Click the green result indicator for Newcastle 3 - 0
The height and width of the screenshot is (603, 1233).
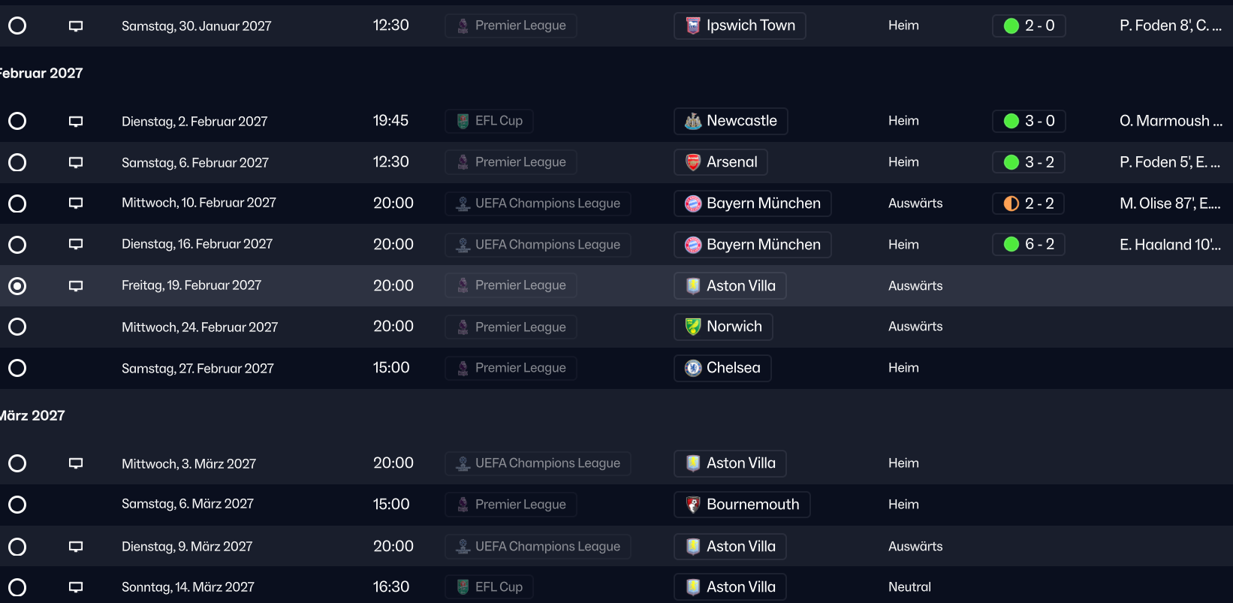(x=1011, y=121)
